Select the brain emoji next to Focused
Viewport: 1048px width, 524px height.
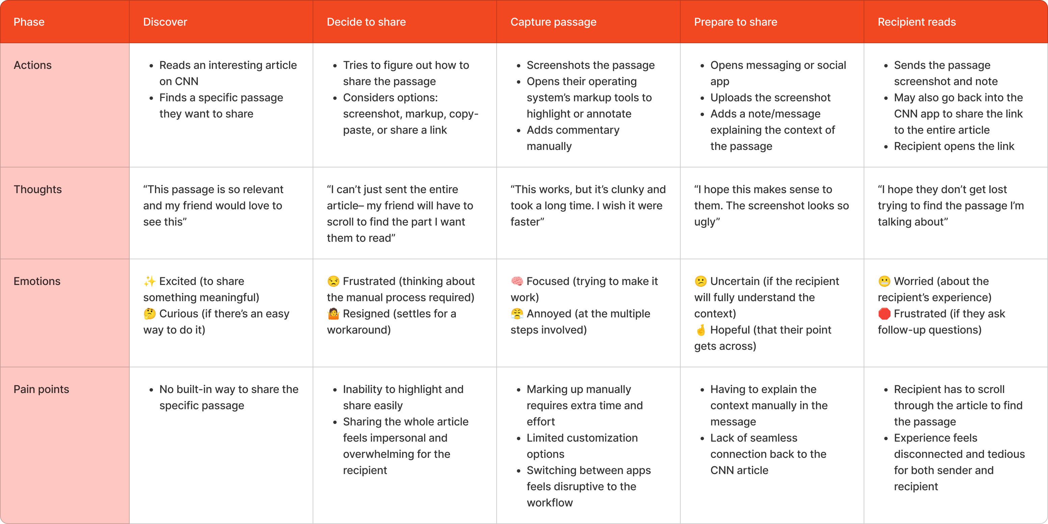(x=517, y=281)
